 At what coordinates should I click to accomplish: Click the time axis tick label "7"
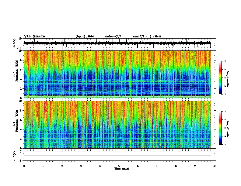157,166
